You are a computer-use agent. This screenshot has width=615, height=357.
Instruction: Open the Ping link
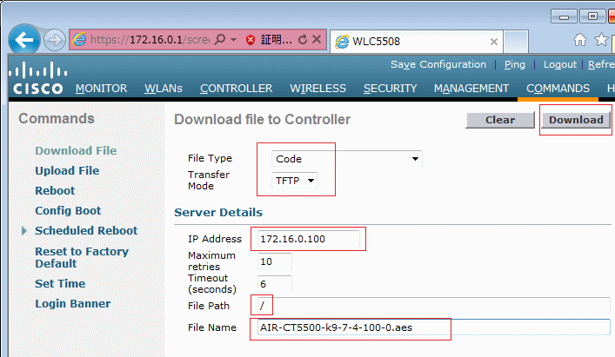[x=515, y=64]
